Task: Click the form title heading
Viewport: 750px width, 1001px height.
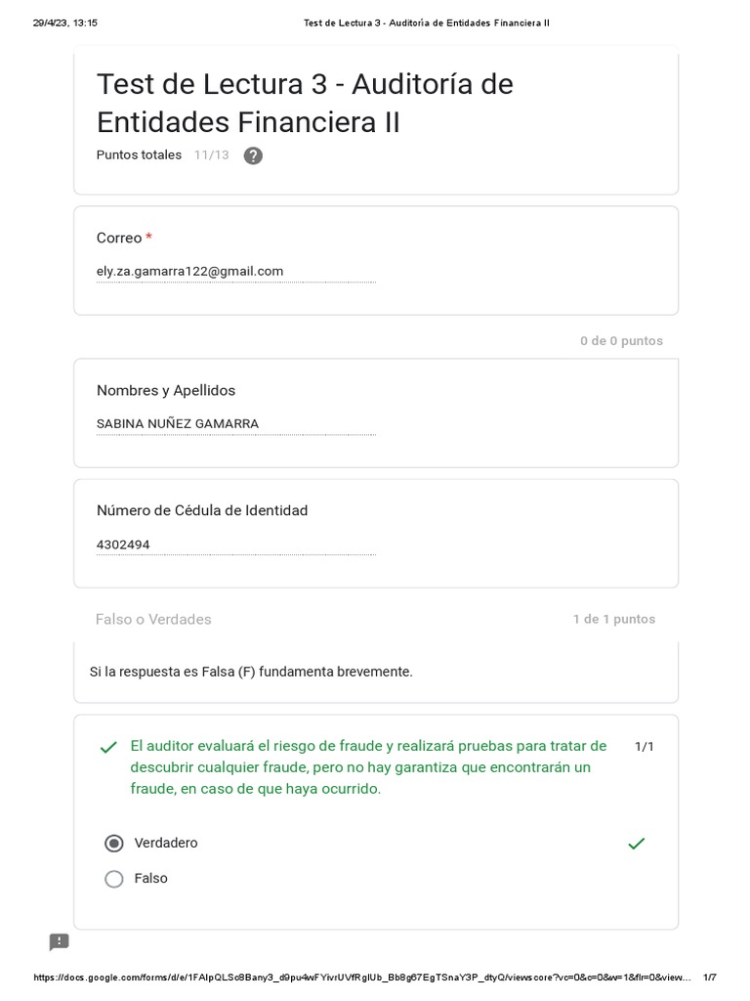Action: pos(305,103)
